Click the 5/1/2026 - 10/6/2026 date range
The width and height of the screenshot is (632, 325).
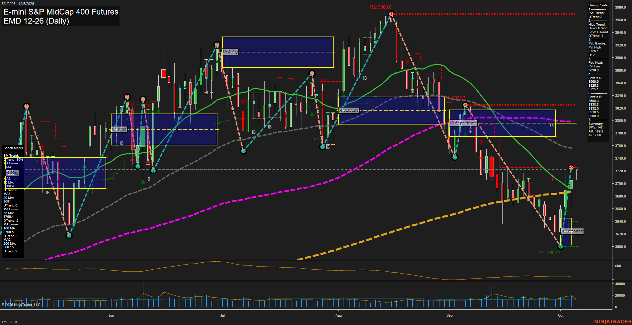click(x=18, y=4)
